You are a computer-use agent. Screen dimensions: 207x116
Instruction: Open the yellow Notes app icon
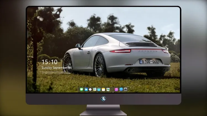tap(104, 89)
